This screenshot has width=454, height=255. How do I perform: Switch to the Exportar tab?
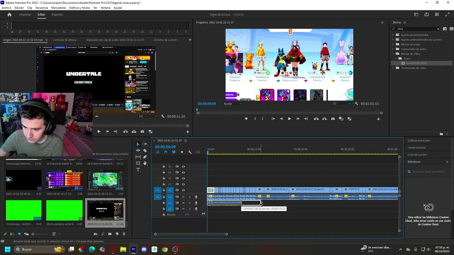coord(57,15)
